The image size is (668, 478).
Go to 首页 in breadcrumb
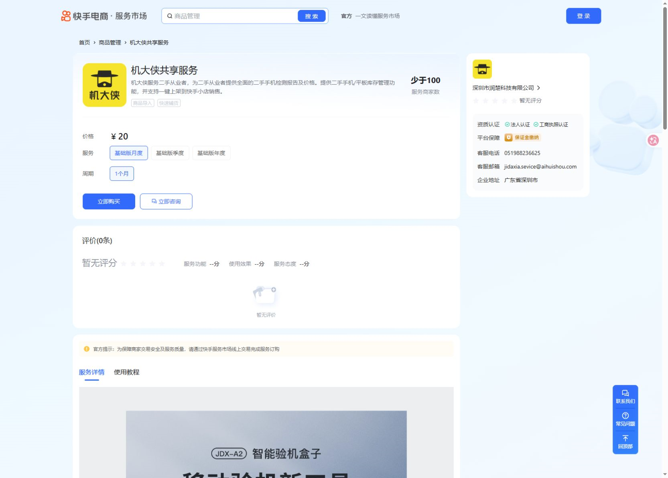pos(84,43)
